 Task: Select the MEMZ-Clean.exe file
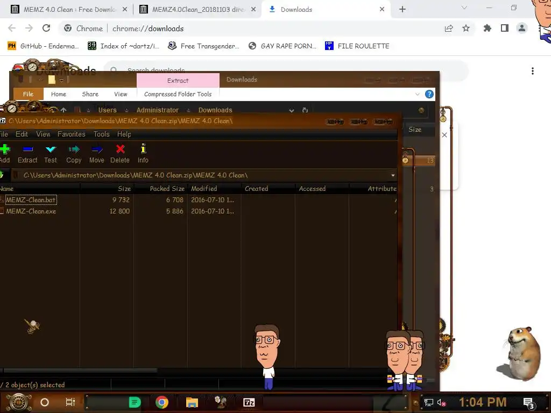click(31, 211)
